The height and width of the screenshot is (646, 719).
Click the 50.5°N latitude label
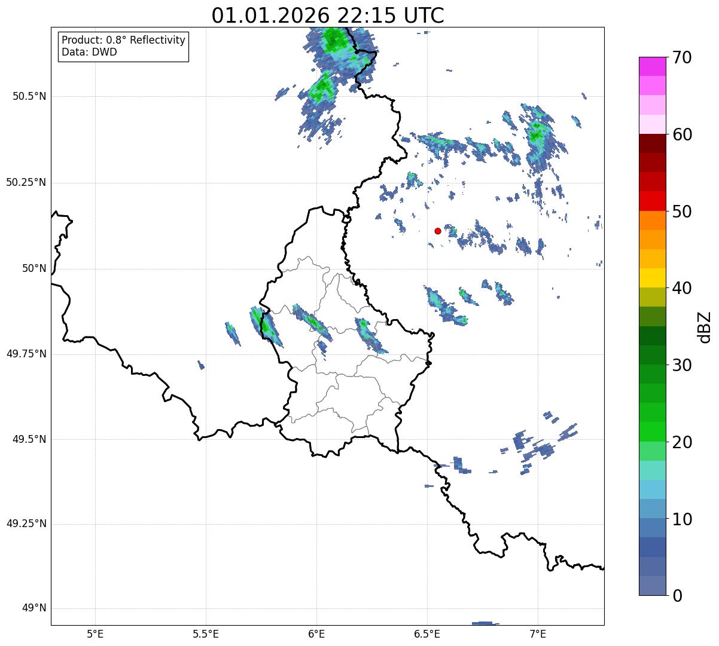click(29, 96)
